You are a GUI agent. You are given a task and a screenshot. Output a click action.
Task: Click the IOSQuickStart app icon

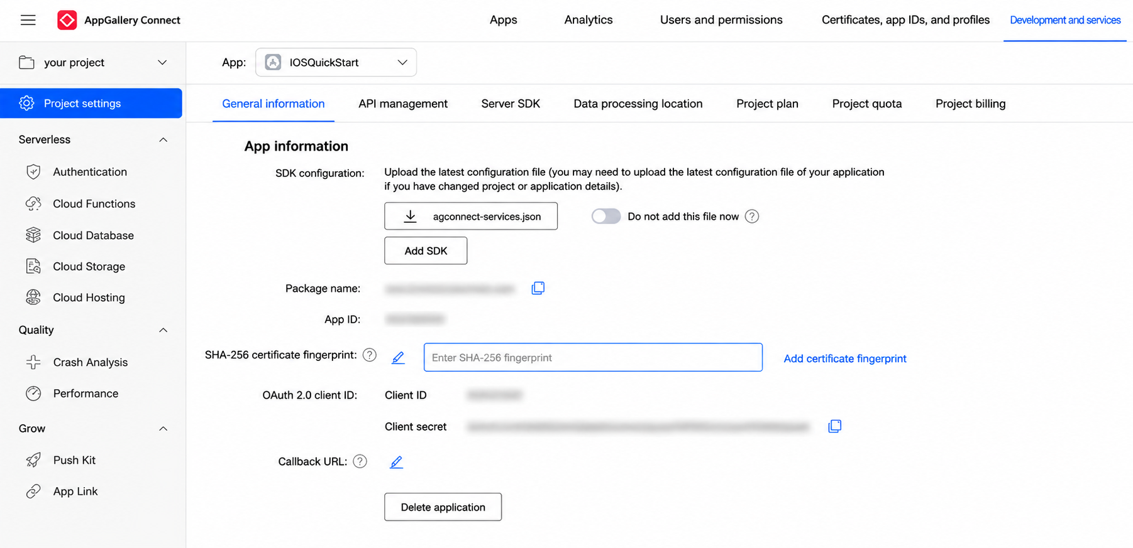coord(273,62)
